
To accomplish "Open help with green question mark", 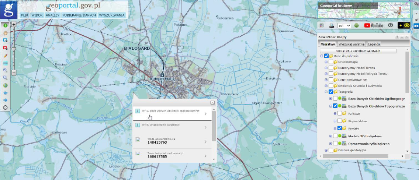I will click(357, 25).
